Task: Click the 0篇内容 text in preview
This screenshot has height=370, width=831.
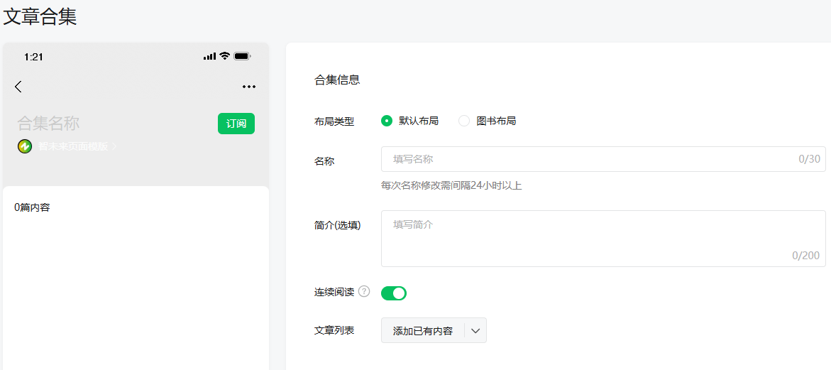Action: click(33, 207)
